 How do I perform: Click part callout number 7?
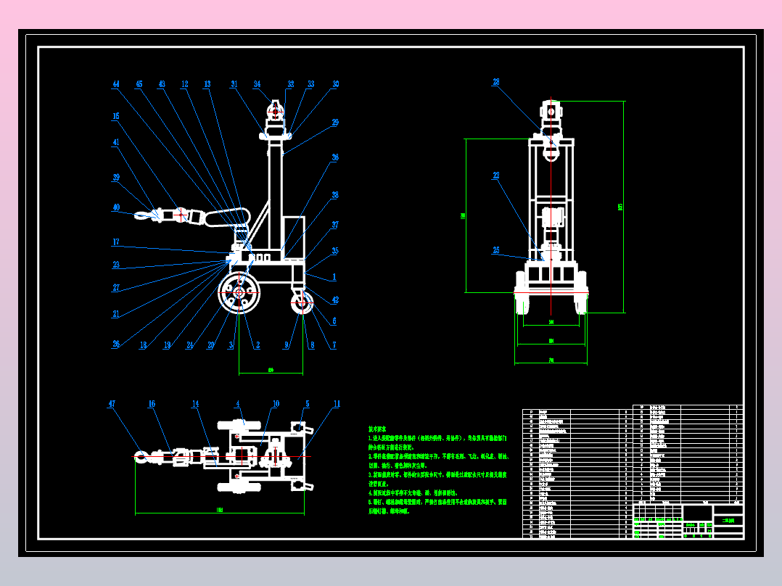(334, 345)
